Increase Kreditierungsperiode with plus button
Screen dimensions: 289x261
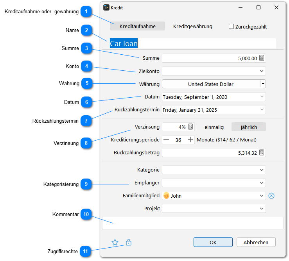coord(190,139)
